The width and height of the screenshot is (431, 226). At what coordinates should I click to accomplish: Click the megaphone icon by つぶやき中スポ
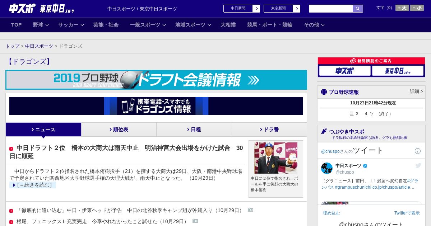tap(324, 131)
